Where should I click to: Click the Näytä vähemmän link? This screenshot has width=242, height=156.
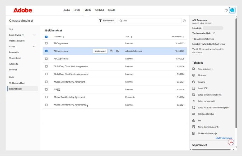click(224, 138)
